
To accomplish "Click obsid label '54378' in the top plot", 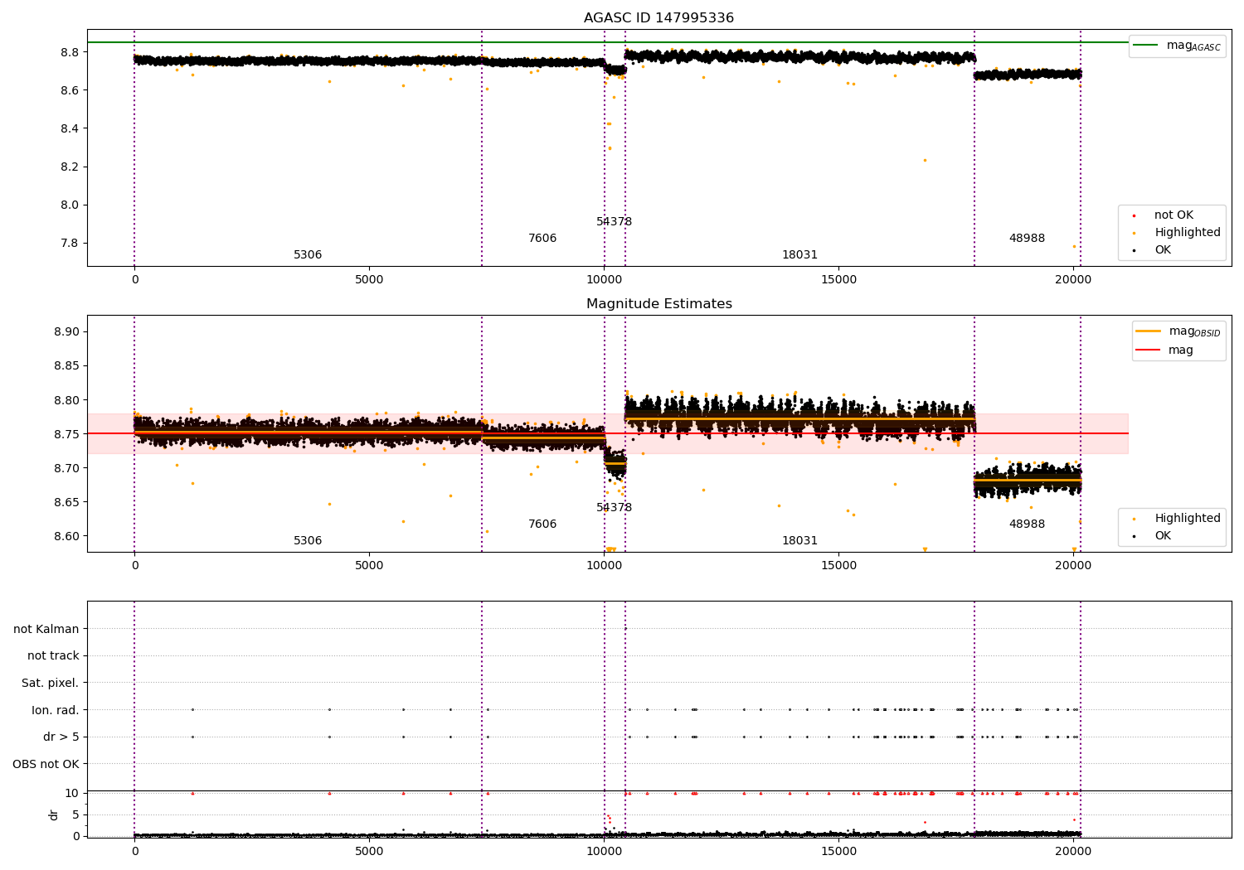I will [x=614, y=222].
